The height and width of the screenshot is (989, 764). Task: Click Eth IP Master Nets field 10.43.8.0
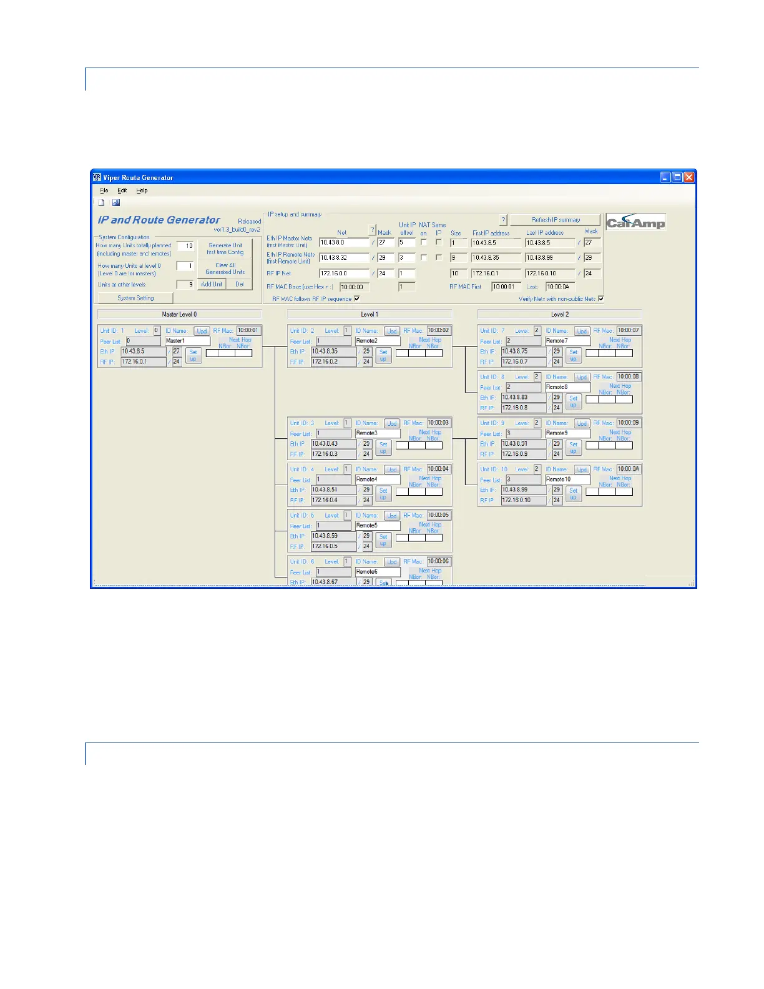(x=345, y=242)
